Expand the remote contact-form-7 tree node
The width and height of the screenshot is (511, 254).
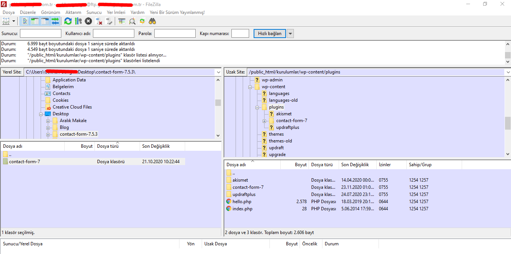265,121
